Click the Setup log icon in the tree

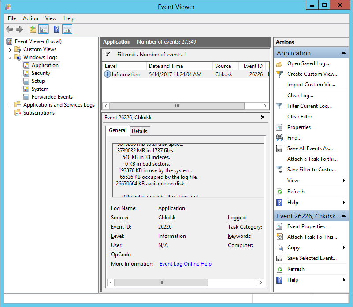point(26,81)
